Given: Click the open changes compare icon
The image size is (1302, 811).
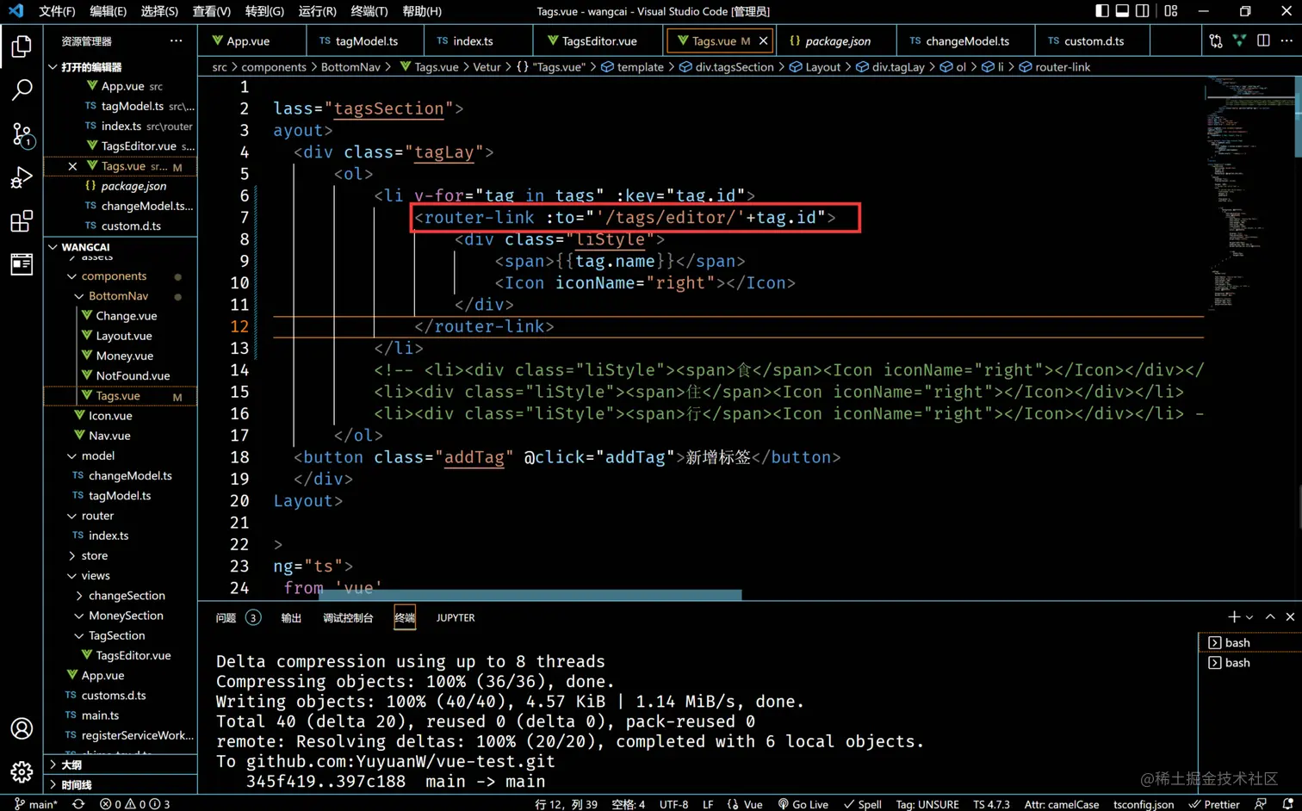Looking at the screenshot, I should (1216, 40).
